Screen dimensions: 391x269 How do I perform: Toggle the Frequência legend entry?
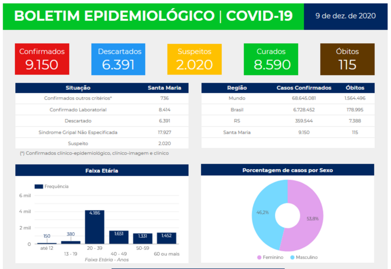point(52,187)
